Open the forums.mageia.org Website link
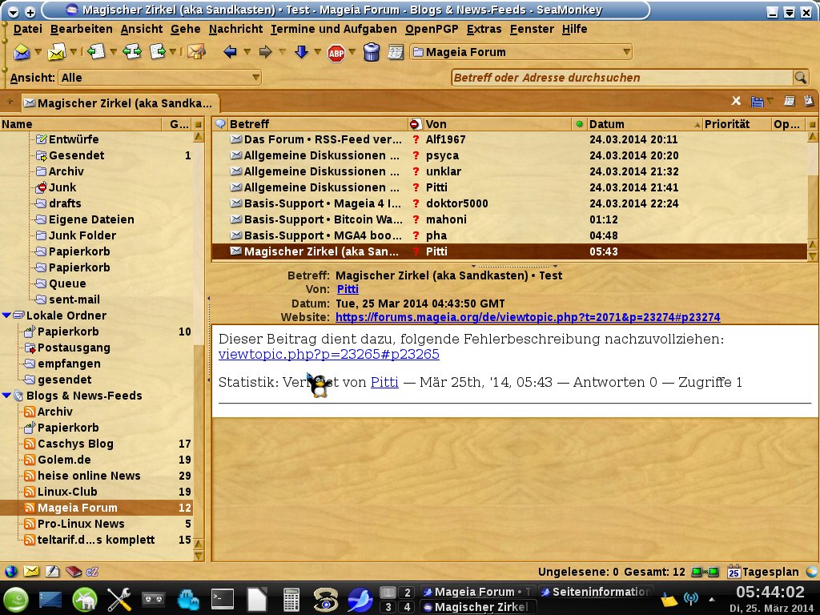The width and height of the screenshot is (820, 615). pos(528,317)
